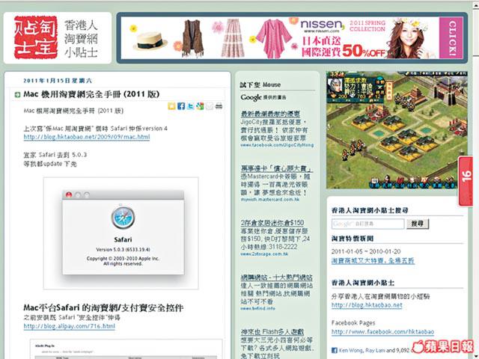The image size is (479, 359).
Task: Open 淘寶商城又大特賣 sale news link
Action: 373,261
